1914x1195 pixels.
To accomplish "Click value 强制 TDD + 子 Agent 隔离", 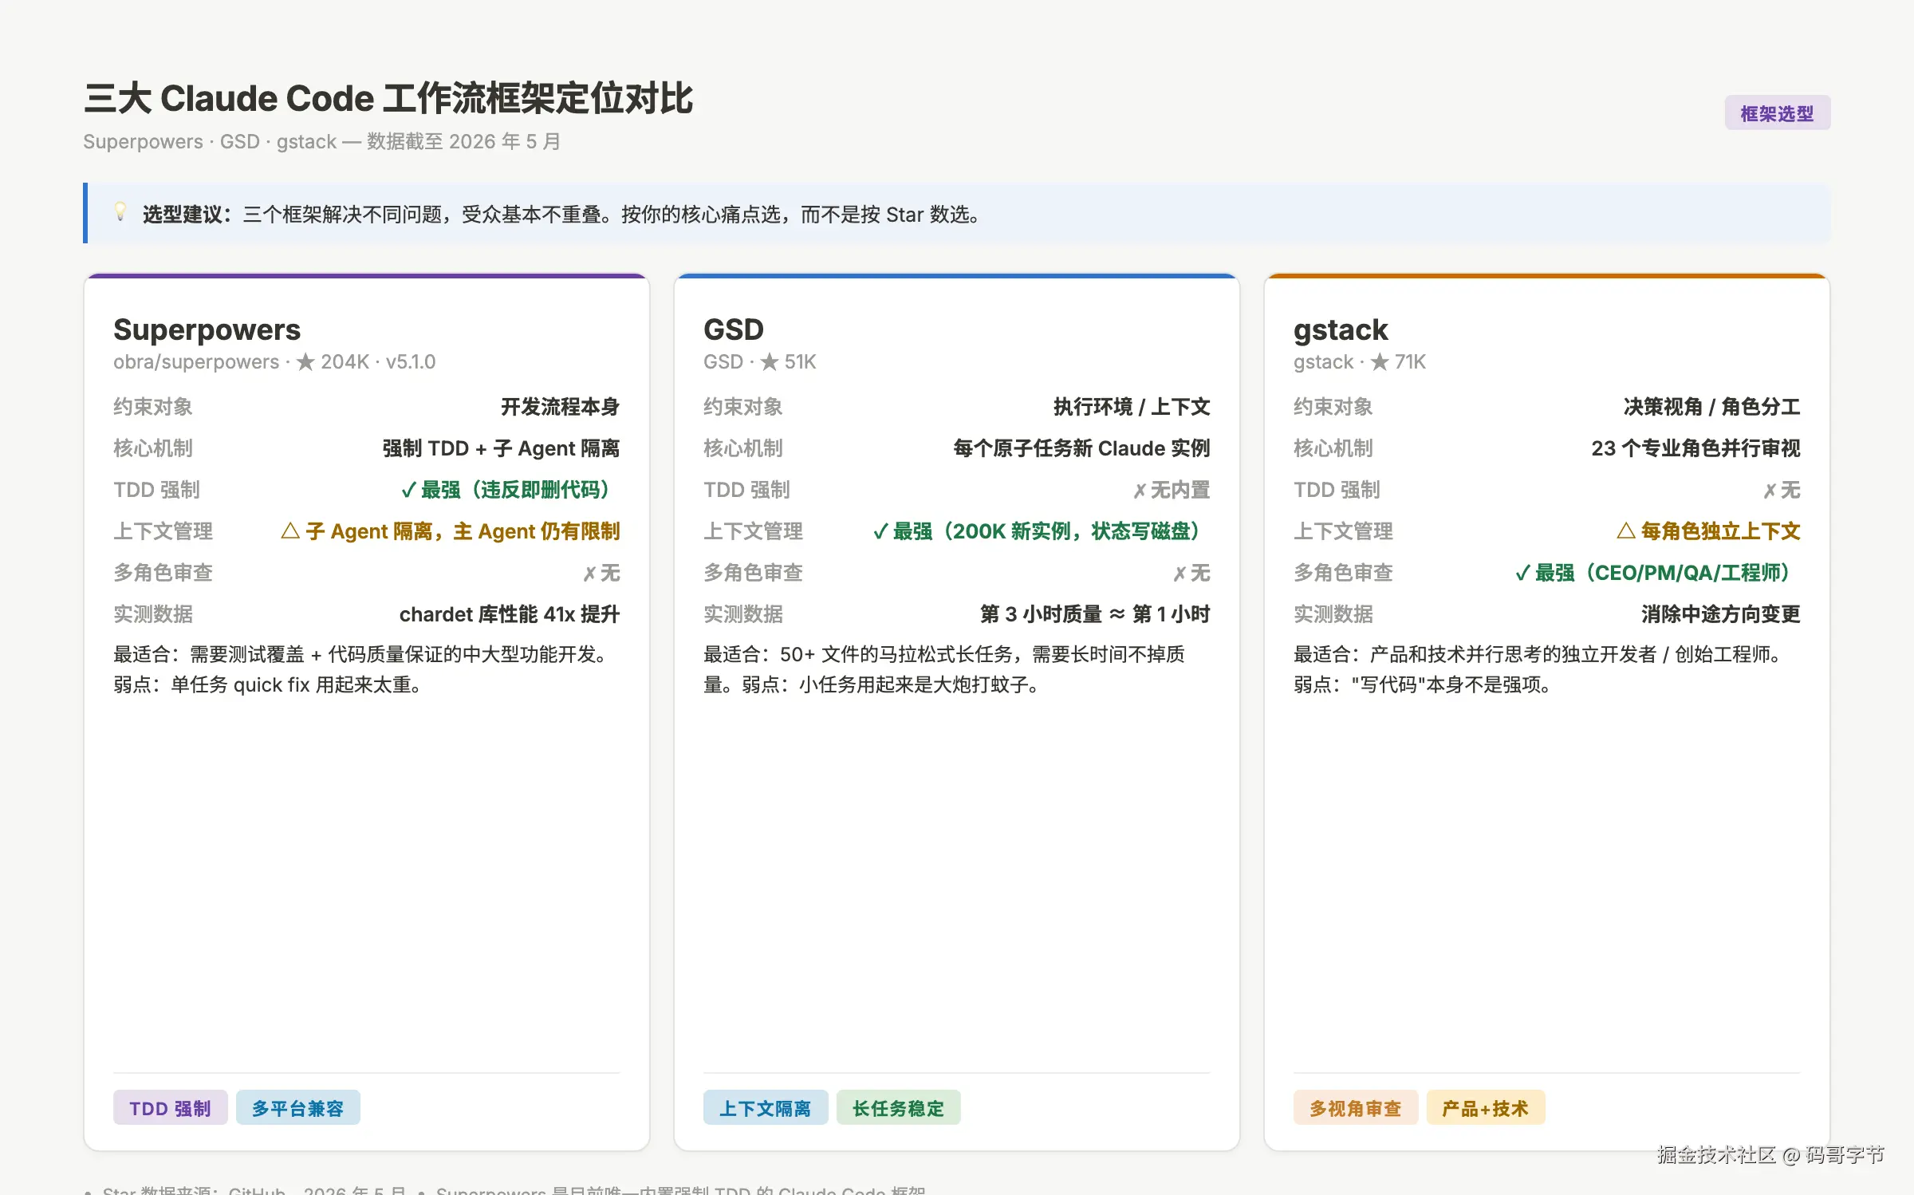I will pos(501,448).
